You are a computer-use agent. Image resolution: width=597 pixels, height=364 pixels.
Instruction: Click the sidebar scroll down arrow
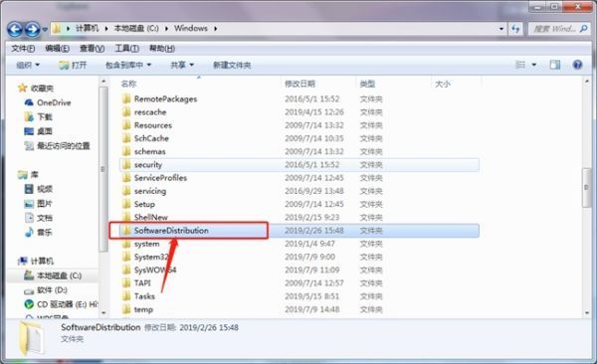tap(103, 313)
